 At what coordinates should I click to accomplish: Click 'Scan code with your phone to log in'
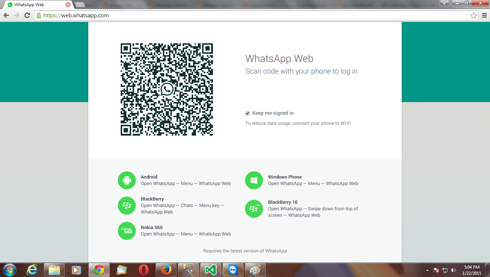click(x=301, y=71)
